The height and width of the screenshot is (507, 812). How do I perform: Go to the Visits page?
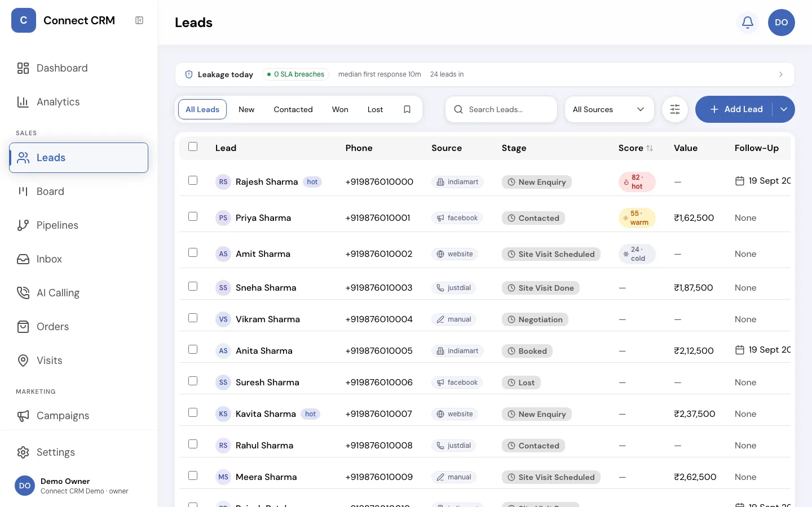tap(78, 361)
